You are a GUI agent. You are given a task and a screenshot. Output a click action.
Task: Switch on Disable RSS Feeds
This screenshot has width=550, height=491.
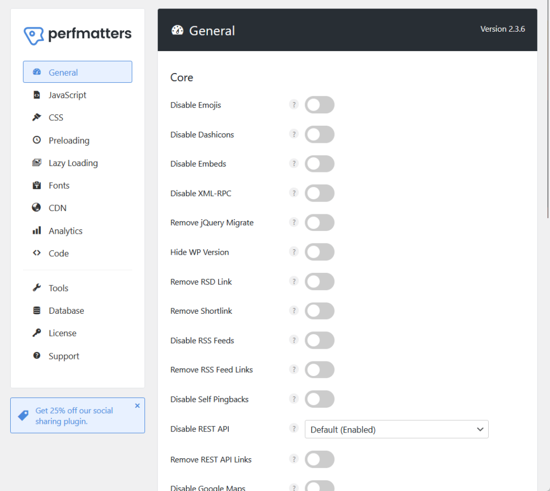[x=320, y=341]
